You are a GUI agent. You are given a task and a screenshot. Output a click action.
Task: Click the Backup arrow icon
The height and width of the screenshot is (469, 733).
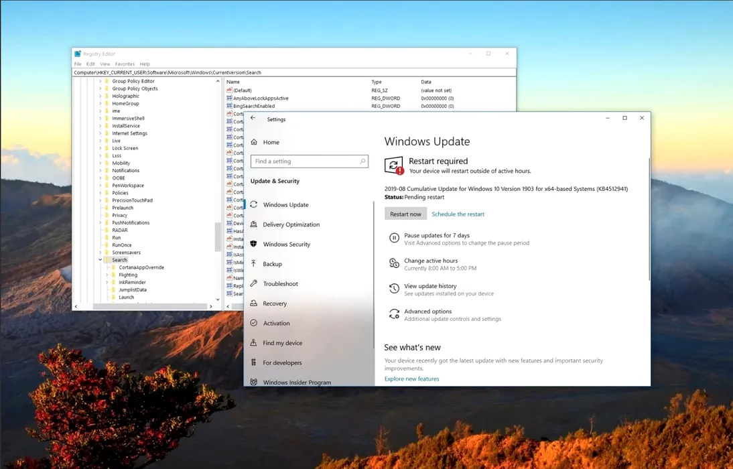[254, 264]
